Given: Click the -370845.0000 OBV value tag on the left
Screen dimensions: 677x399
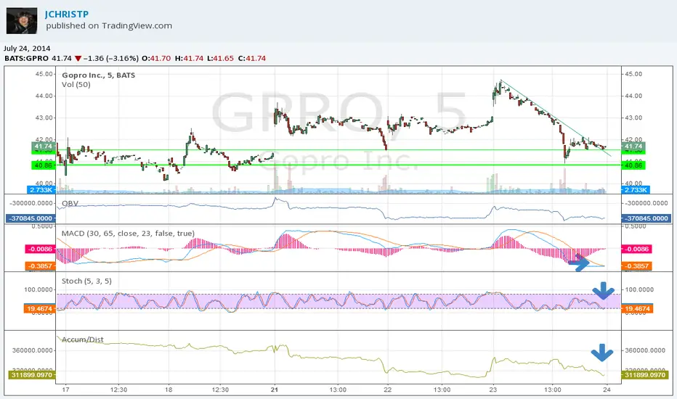Looking at the screenshot, I should [31, 218].
